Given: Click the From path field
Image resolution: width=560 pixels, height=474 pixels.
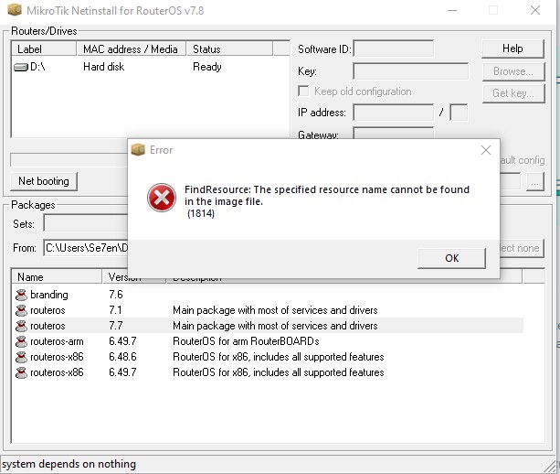Looking at the screenshot, I should [86, 248].
